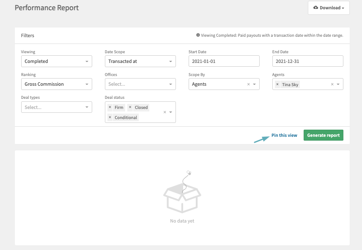Image resolution: width=362 pixels, height=250 pixels.
Task: Click the Tina Sky tag label
Action: (x=290, y=84)
